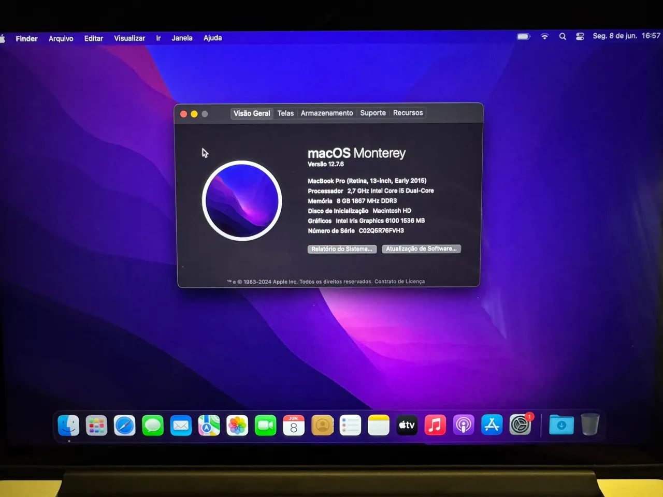Switch to the Armazenamento tab

pyautogui.click(x=327, y=113)
